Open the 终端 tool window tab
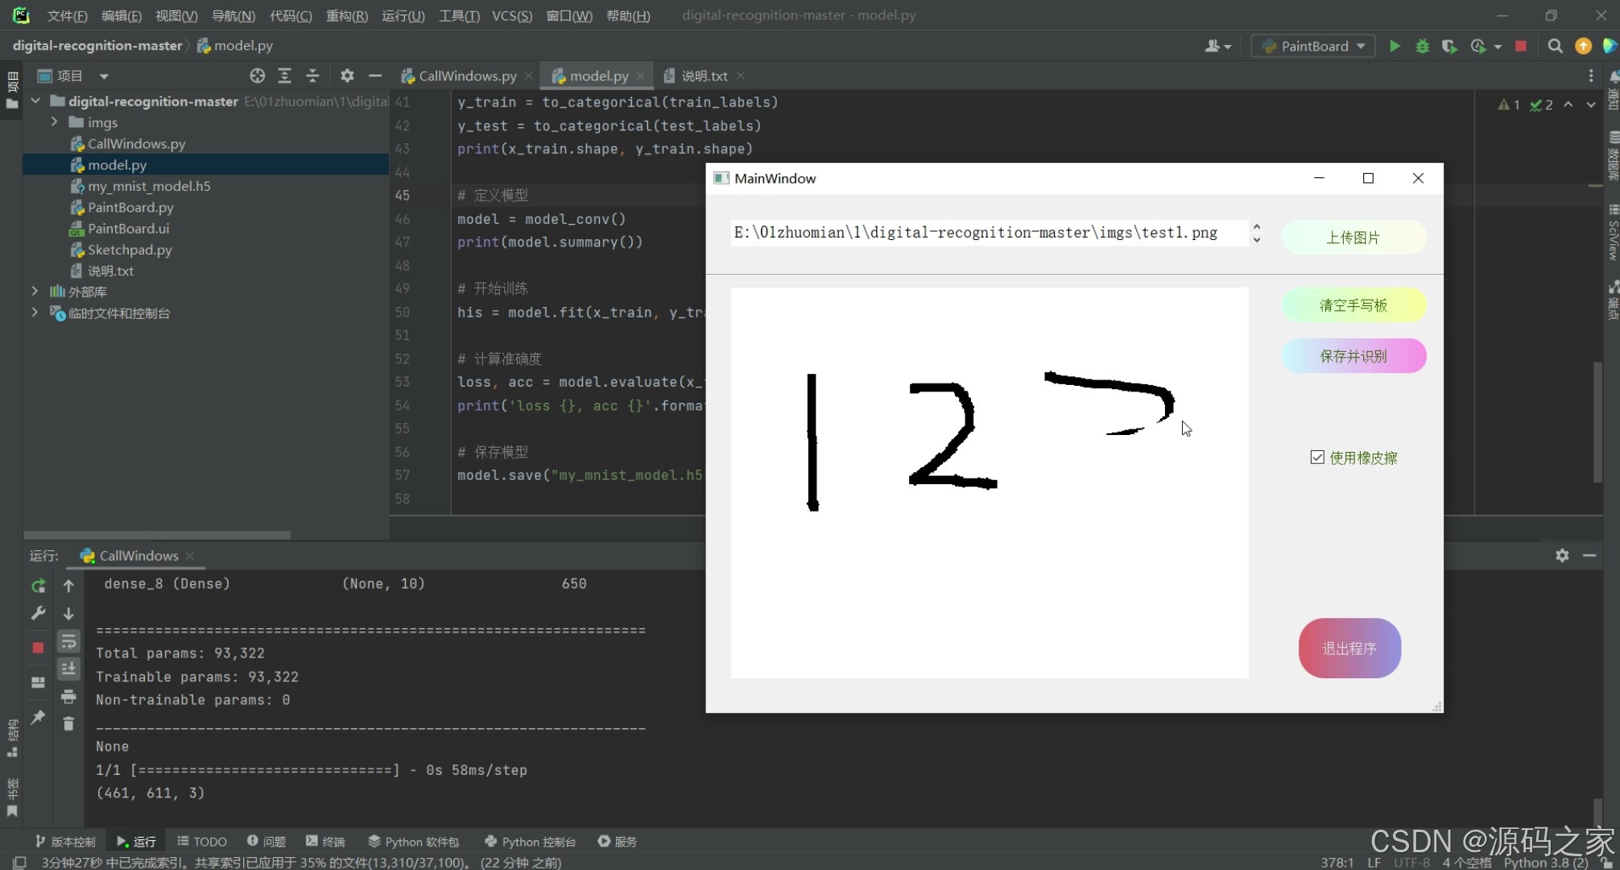Image resolution: width=1620 pixels, height=870 pixels. click(x=325, y=841)
